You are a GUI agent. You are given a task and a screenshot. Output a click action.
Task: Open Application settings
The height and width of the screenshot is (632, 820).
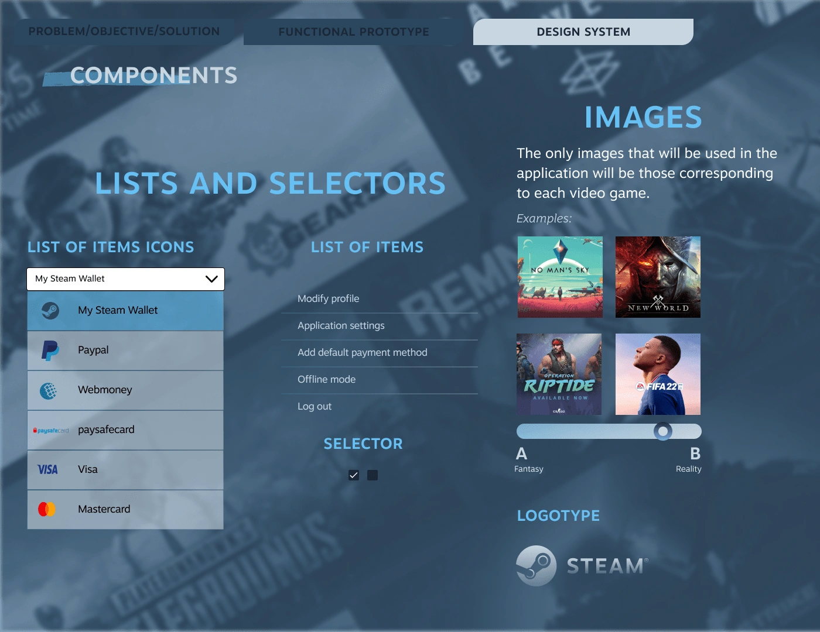tap(380, 326)
